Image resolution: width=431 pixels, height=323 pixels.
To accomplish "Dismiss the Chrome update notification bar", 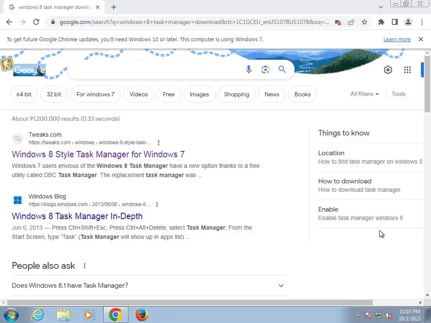I will point(421,39).
